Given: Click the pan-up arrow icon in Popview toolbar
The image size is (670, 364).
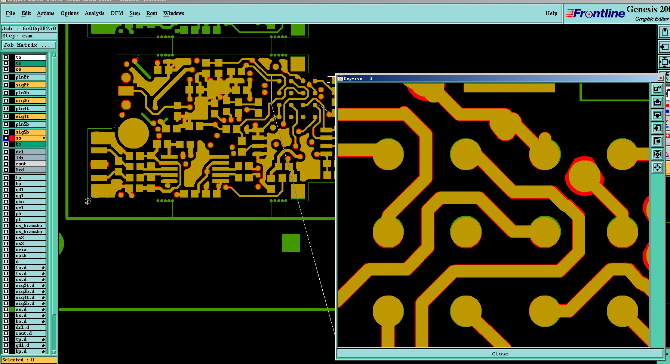Looking at the screenshot, I should coord(657,102).
